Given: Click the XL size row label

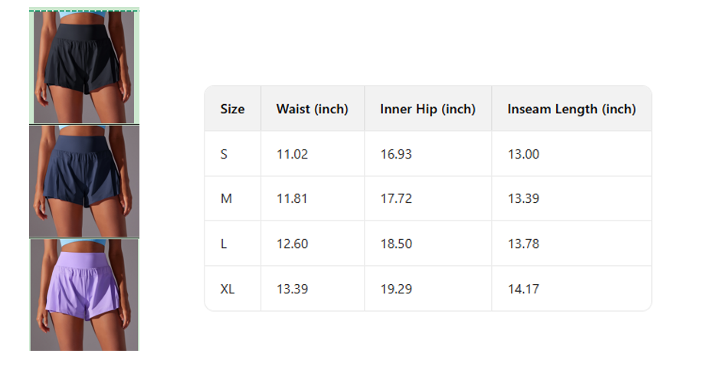Looking at the screenshot, I should pos(228,289).
